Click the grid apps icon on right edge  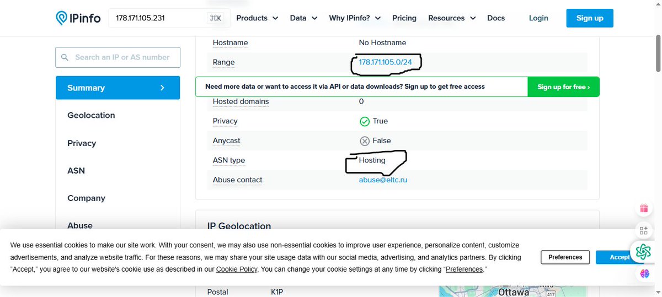pos(644,230)
